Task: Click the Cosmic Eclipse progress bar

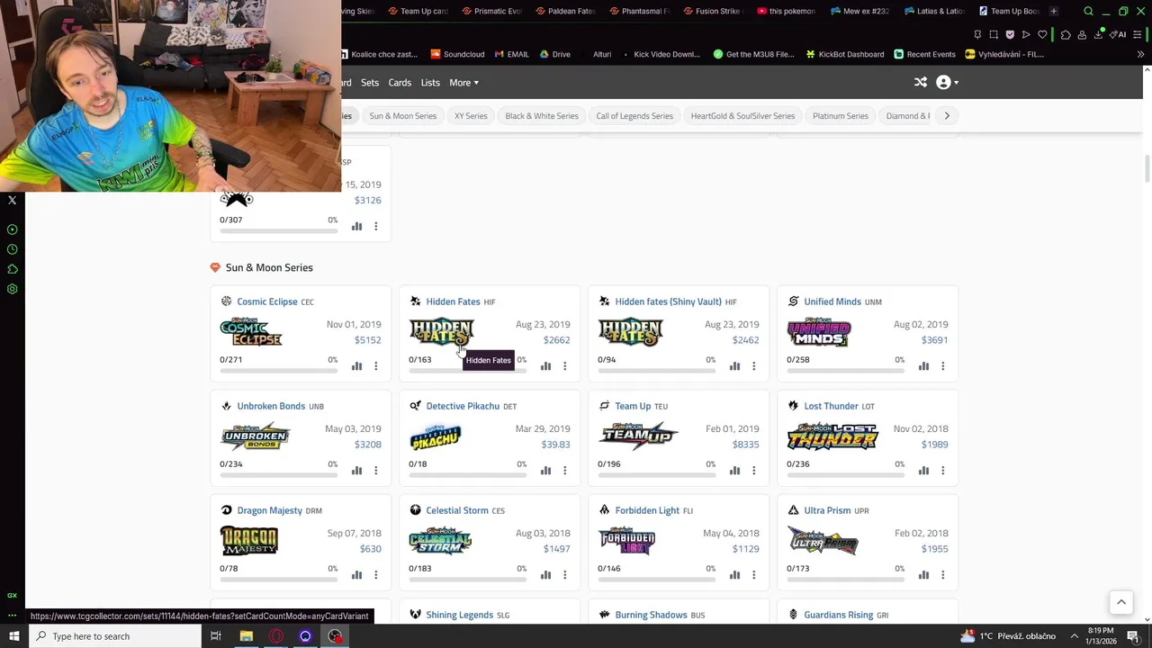Action: pyautogui.click(x=278, y=370)
